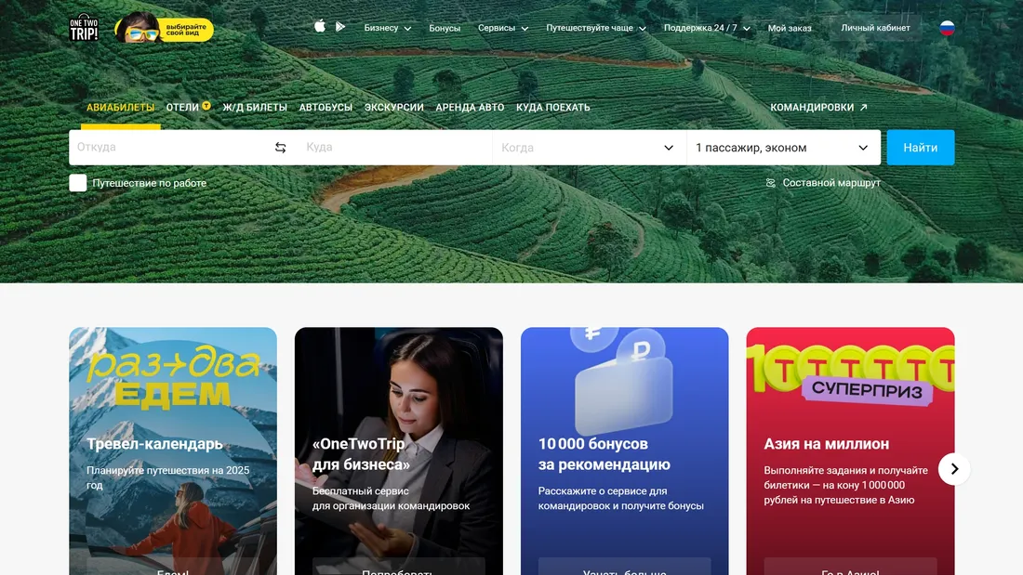The height and width of the screenshot is (575, 1023).
Task: Click the Откуда departure input field
Action: click(x=171, y=148)
